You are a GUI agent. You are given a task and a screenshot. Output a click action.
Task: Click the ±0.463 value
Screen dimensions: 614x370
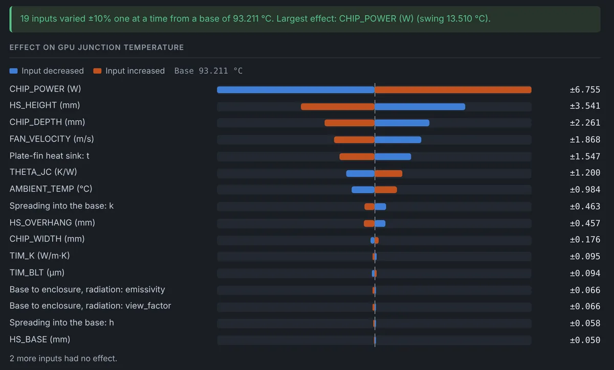585,206
